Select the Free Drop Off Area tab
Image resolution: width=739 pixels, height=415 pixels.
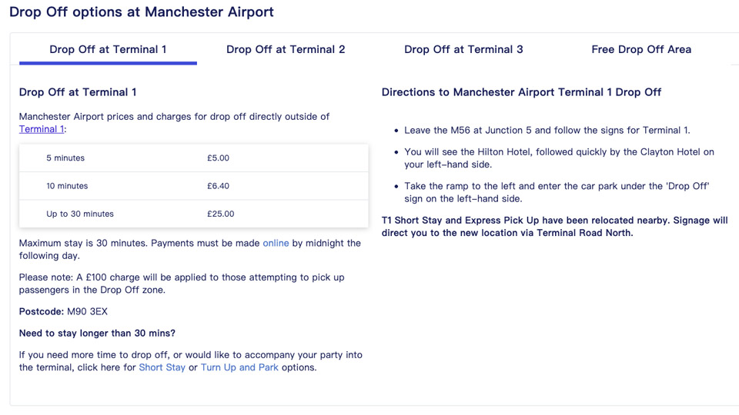point(641,49)
